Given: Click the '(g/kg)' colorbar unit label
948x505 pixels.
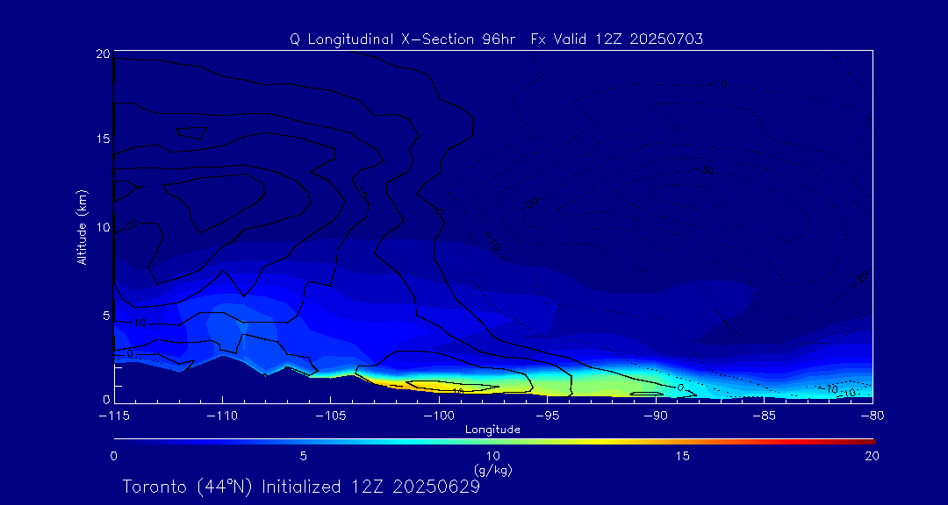Looking at the screenshot, I should [x=492, y=469].
